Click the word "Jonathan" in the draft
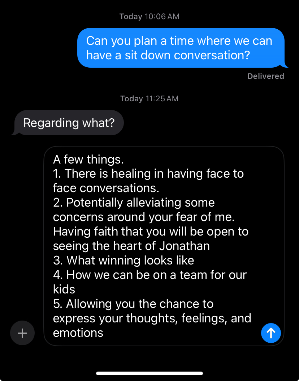Image resolution: width=299 pixels, height=381 pixels. coord(184,246)
